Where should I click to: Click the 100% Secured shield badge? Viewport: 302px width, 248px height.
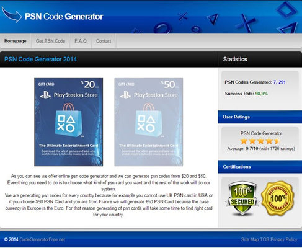point(242,198)
